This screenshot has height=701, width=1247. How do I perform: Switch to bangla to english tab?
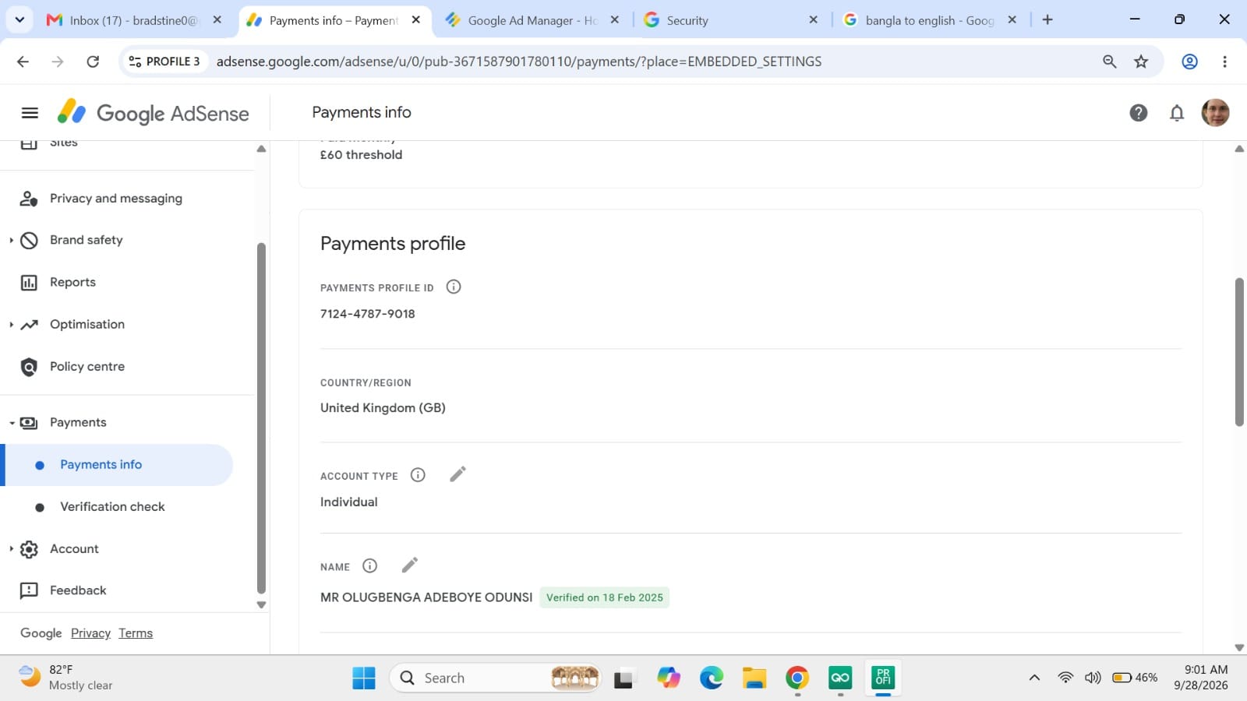click(930, 20)
